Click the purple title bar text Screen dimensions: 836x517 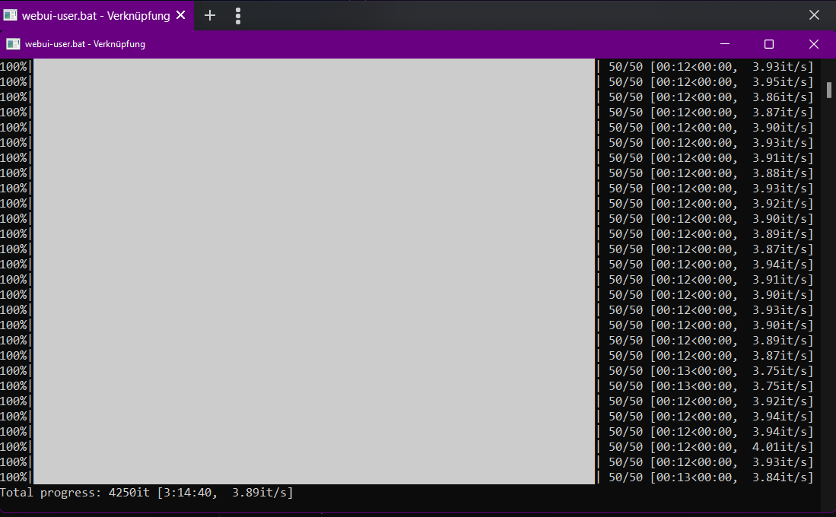(85, 44)
